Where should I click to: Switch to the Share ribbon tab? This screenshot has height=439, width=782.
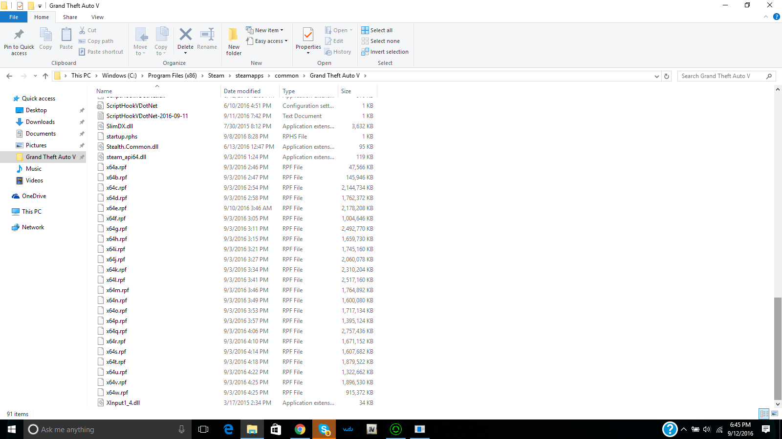point(70,17)
